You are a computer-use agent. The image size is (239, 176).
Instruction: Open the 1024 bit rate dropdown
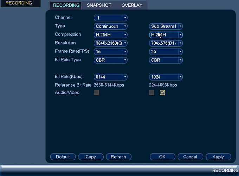166,77
